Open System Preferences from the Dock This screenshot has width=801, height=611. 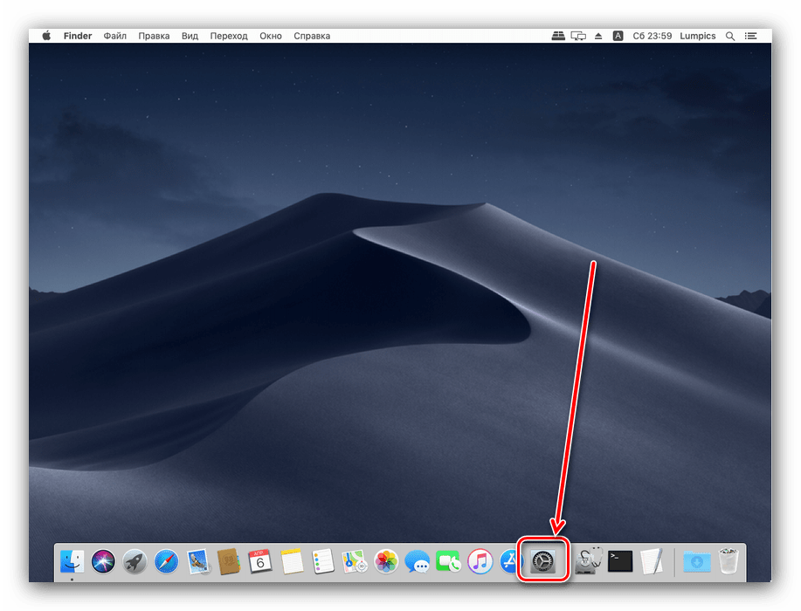click(544, 560)
